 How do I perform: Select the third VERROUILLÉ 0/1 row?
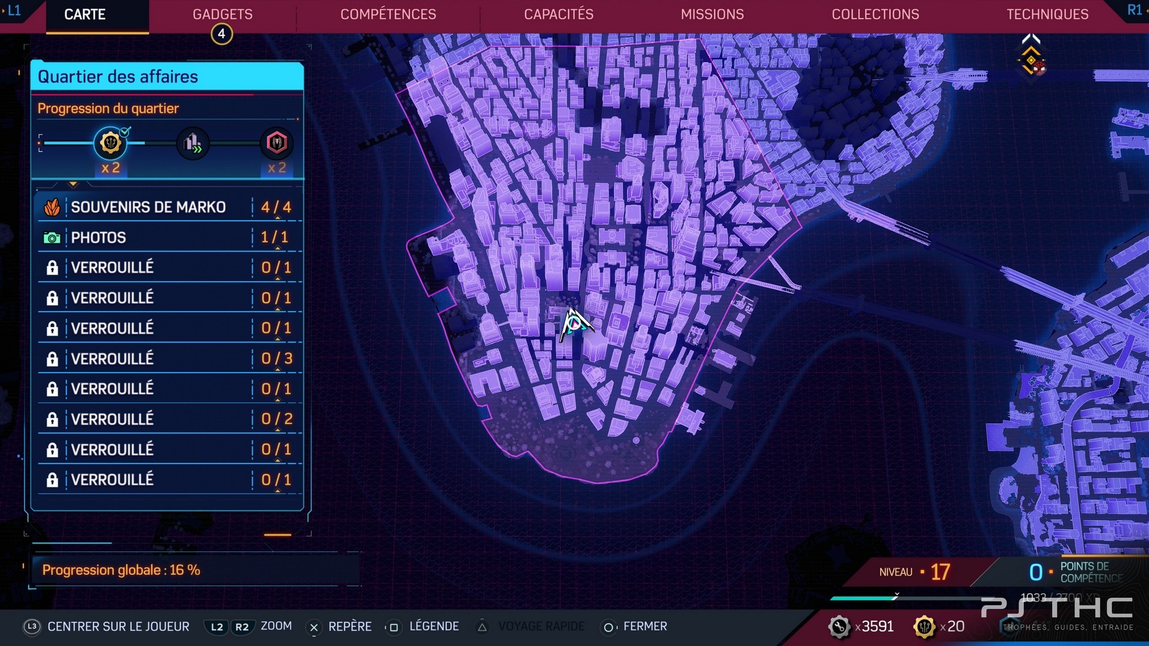coord(170,328)
